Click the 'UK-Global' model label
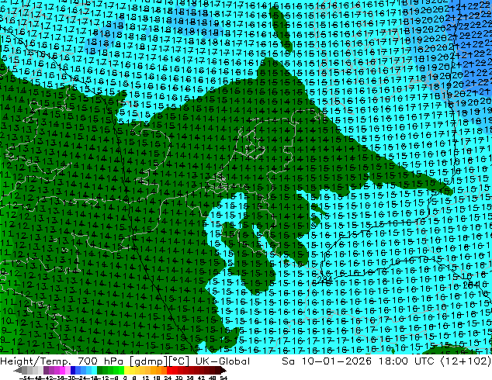The width and height of the screenshot is (492, 380). tap(223, 361)
